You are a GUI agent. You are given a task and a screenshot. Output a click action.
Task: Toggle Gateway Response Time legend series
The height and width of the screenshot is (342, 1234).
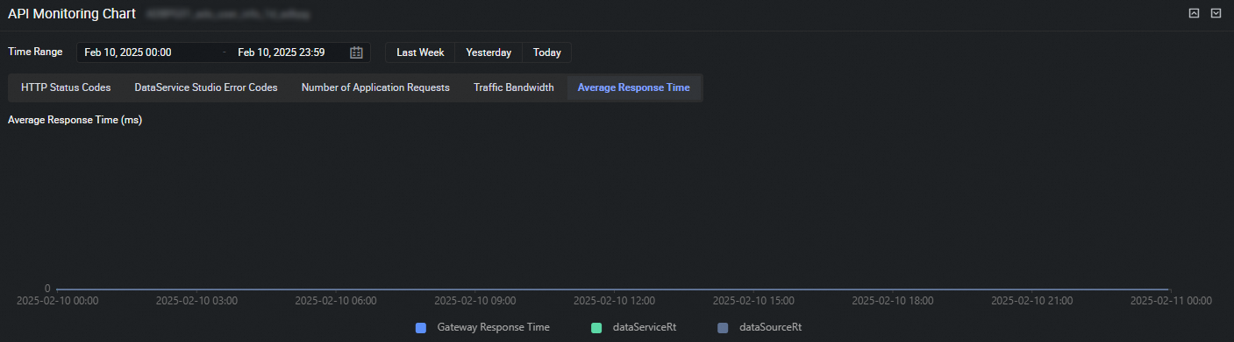tap(483, 327)
